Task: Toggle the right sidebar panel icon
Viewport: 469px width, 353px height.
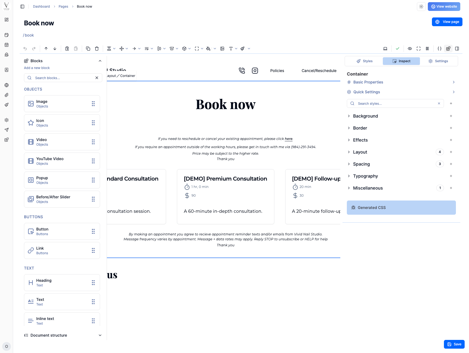Action: [457, 49]
